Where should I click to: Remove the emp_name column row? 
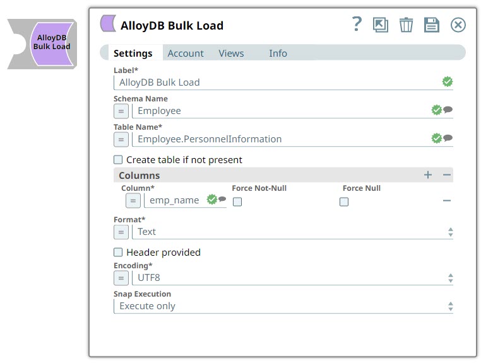(x=447, y=200)
